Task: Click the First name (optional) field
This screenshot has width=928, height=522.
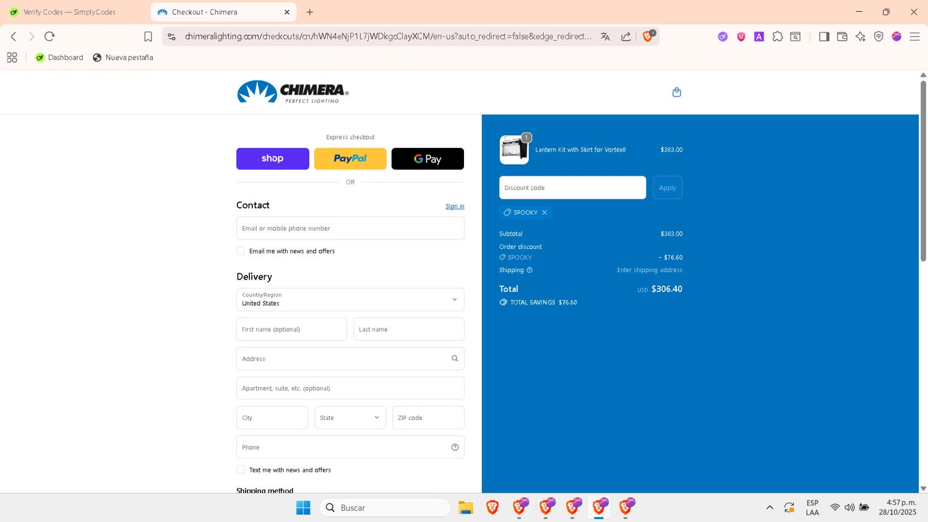Action: coord(291,329)
